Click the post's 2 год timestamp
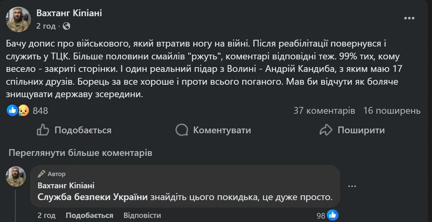 coord(46,26)
